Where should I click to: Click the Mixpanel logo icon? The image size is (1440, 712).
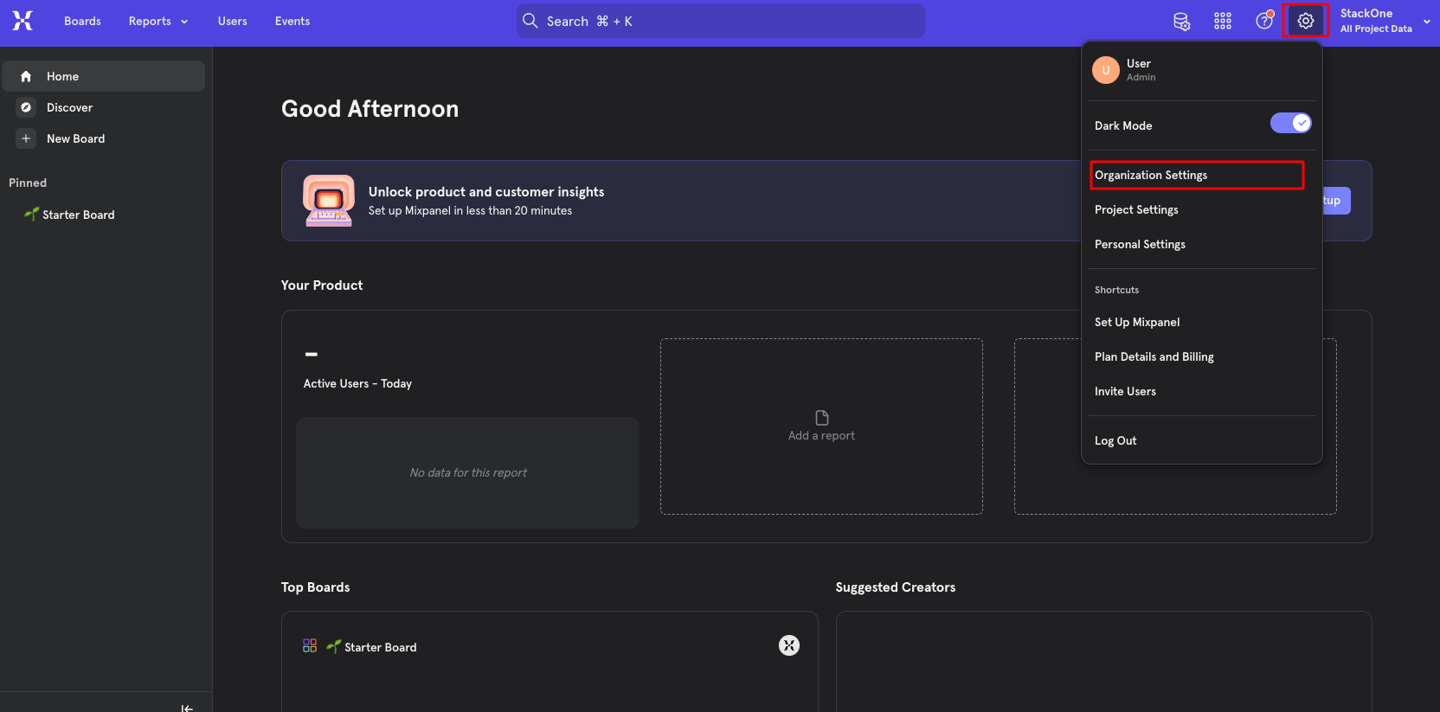[x=22, y=21]
